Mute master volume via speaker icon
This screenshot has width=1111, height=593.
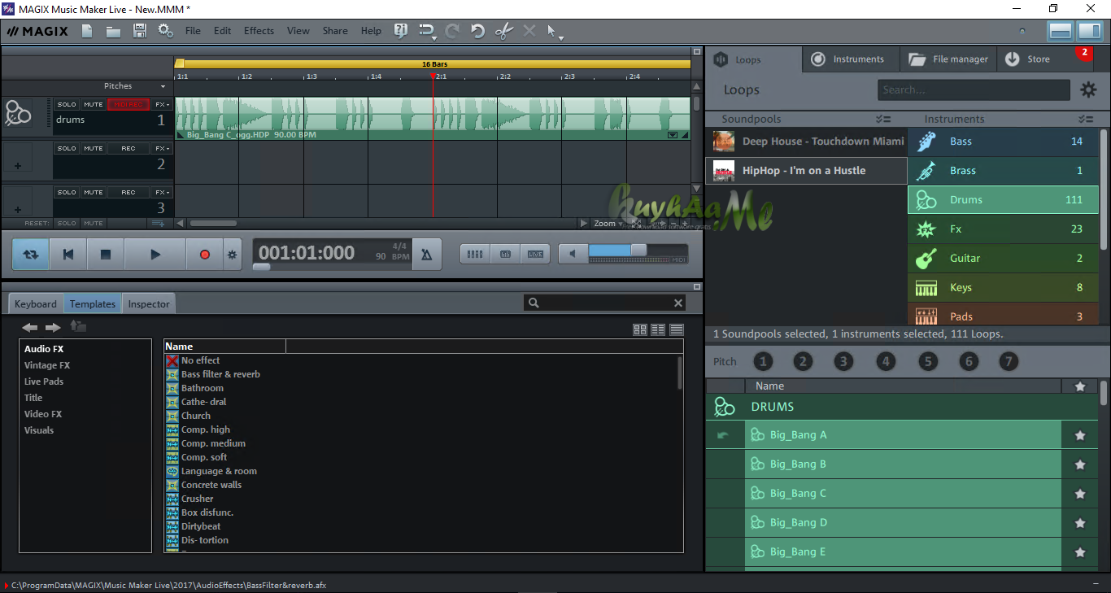[x=573, y=255]
